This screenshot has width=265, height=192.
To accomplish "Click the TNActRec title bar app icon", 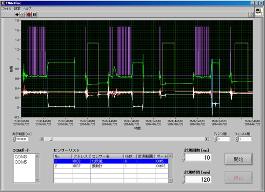I will coord(3,3).
